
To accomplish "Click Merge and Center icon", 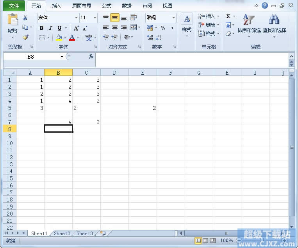I will pos(134,27).
